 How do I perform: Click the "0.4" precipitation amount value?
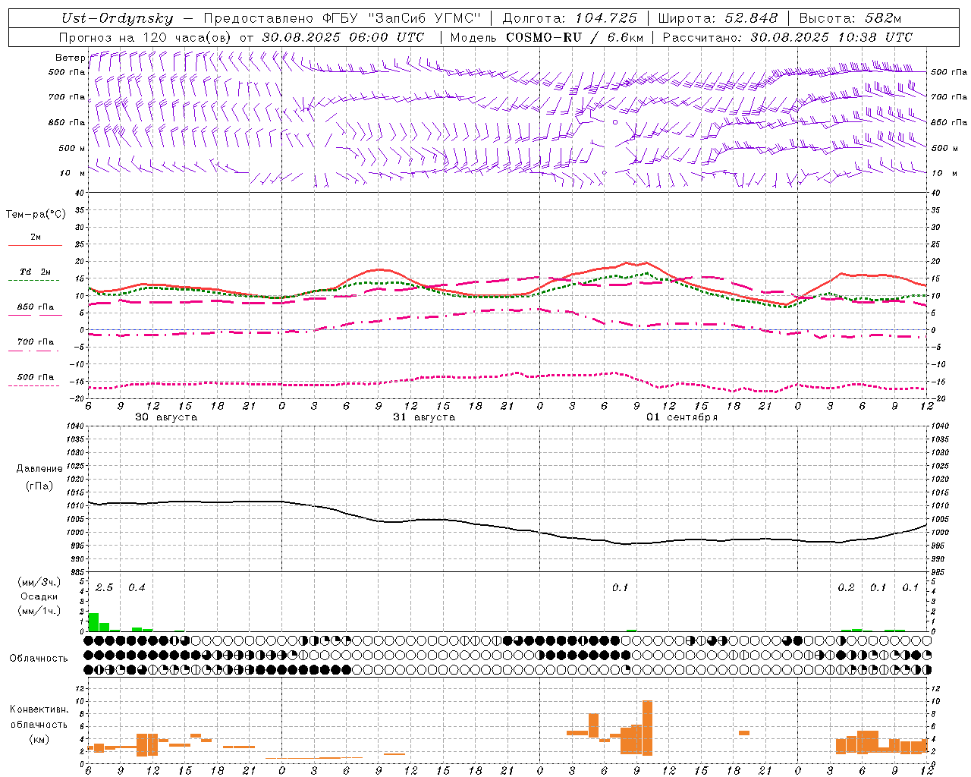pyautogui.click(x=137, y=588)
